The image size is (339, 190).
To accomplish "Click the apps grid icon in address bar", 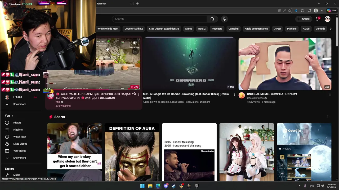I will 279,11.
